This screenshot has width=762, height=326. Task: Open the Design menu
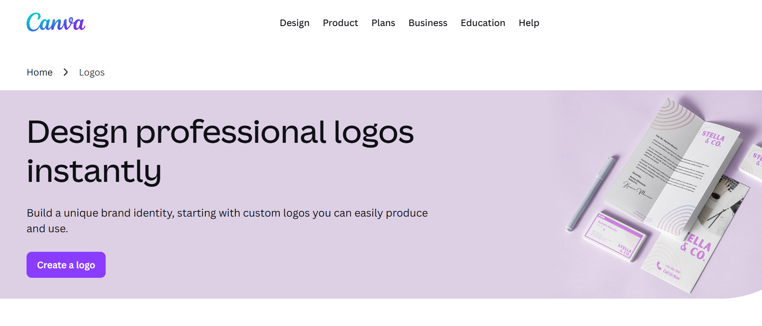(x=294, y=23)
